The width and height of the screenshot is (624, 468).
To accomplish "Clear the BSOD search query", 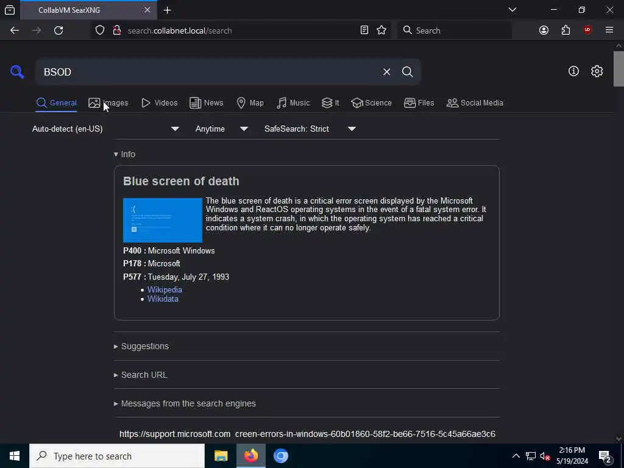I will [x=386, y=72].
